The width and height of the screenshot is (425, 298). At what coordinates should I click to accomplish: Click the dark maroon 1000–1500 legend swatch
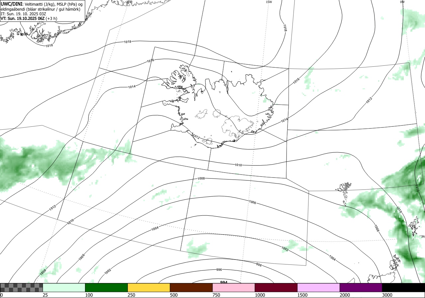click(x=276, y=287)
